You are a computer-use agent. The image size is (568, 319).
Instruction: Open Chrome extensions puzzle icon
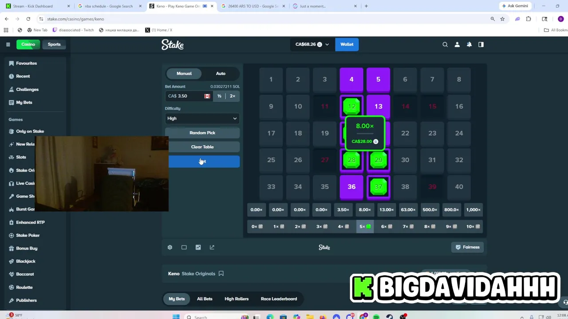pyautogui.click(x=529, y=19)
